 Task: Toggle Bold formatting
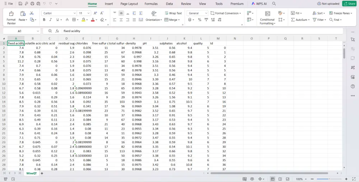coord(44,20)
